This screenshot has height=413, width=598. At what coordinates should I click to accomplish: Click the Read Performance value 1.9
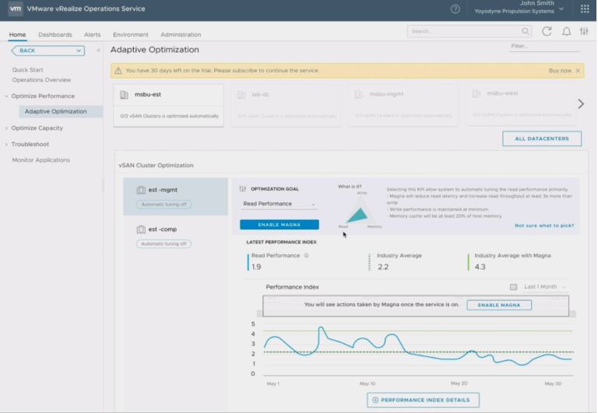[x=256, y=267]
